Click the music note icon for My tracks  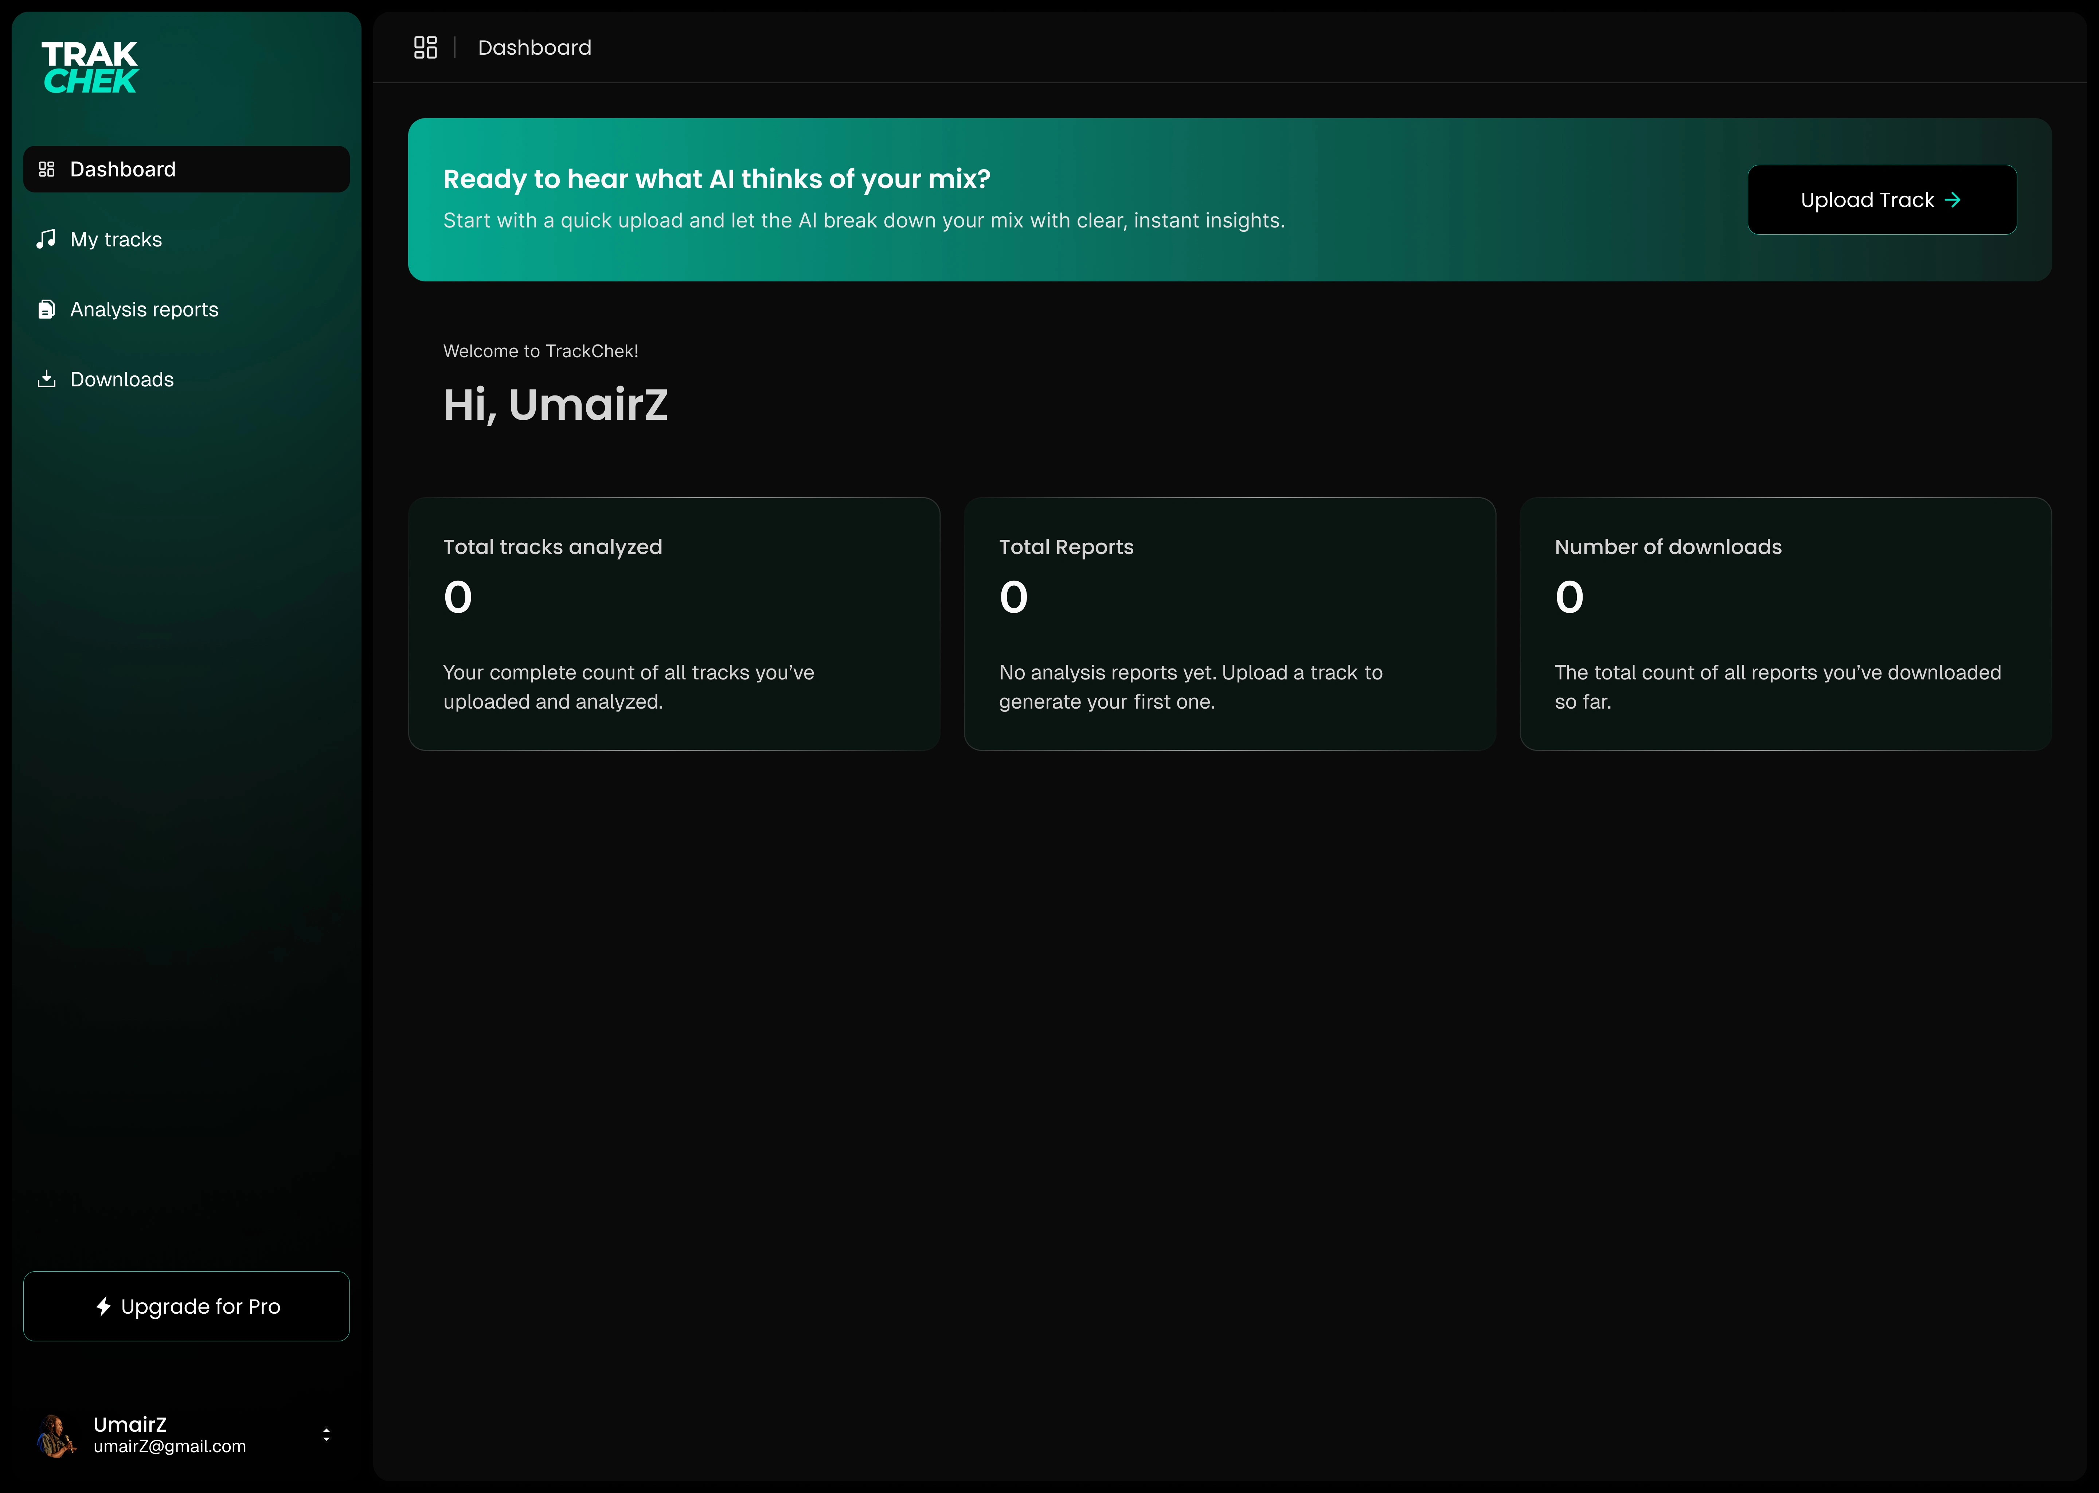coord(46,239)
